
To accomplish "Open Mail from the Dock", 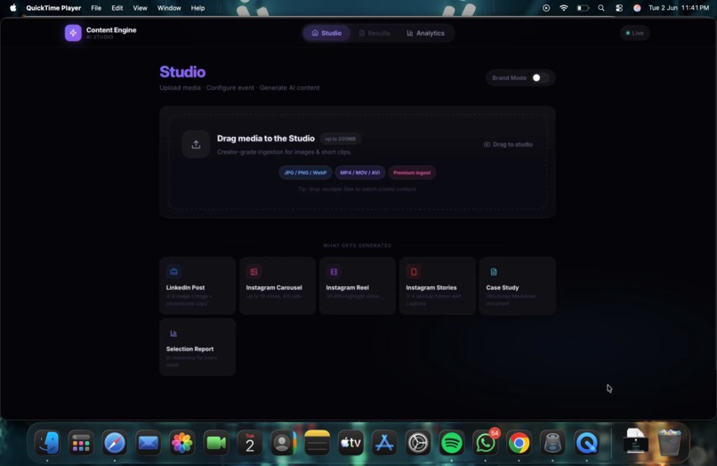I will [149, 443].
